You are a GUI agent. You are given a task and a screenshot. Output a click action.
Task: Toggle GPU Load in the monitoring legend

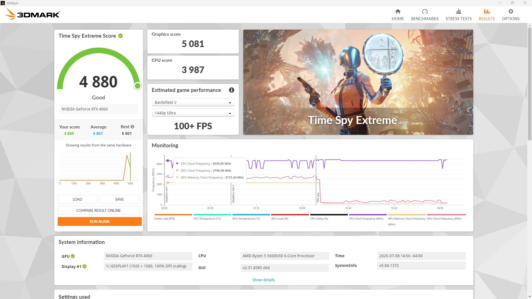tap(290, 216)
